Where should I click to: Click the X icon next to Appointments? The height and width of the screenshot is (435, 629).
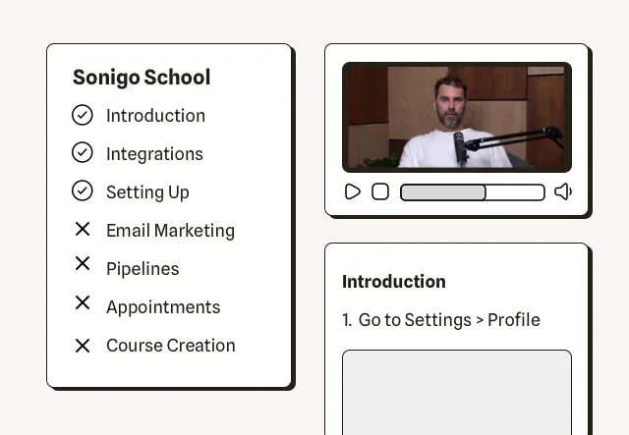pos(83,302)
